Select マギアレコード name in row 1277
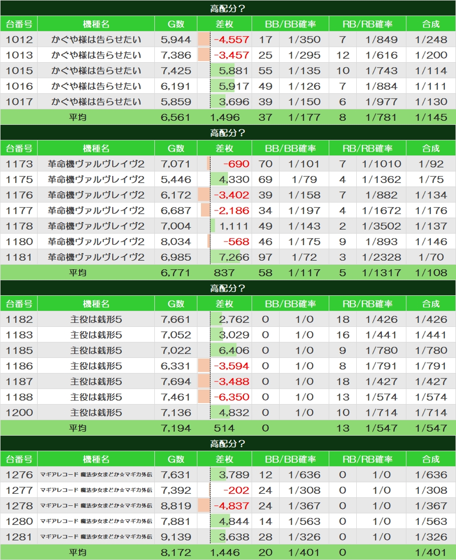Image resolution: width=456 pixels, height=560 pixels. (x=96, y=490)
